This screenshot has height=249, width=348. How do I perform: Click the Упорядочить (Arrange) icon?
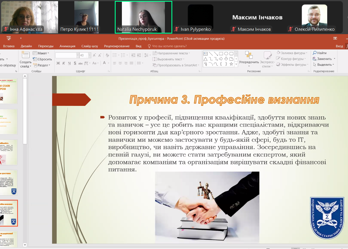[x=249, y=55]
